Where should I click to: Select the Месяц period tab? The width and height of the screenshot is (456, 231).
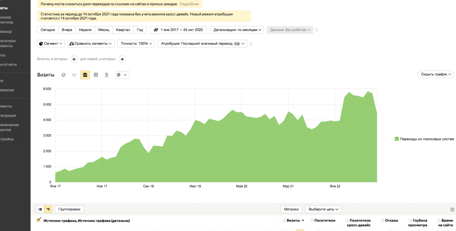coord(103,30)
